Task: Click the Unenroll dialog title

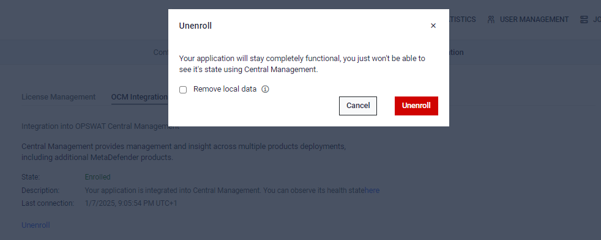Action: click(x=195, y=26)
